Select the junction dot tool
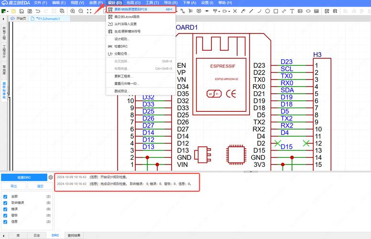 point(207,11)
